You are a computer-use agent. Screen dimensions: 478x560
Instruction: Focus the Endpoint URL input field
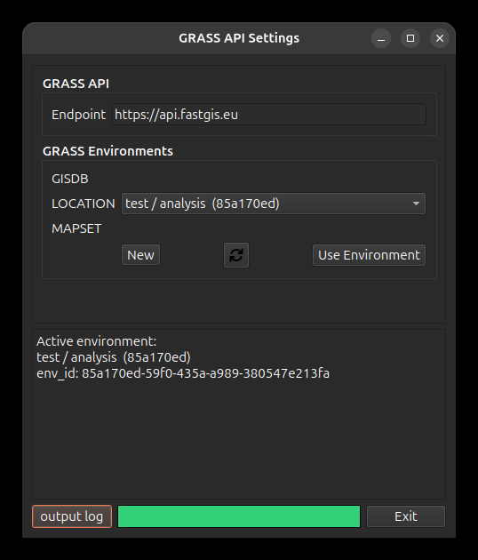[x=269, y=115]
